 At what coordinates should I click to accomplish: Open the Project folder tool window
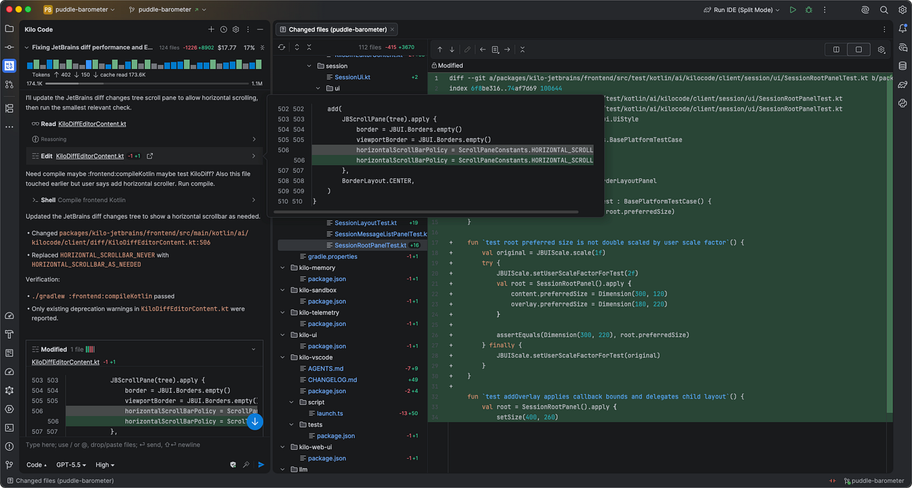click(9, 29)
